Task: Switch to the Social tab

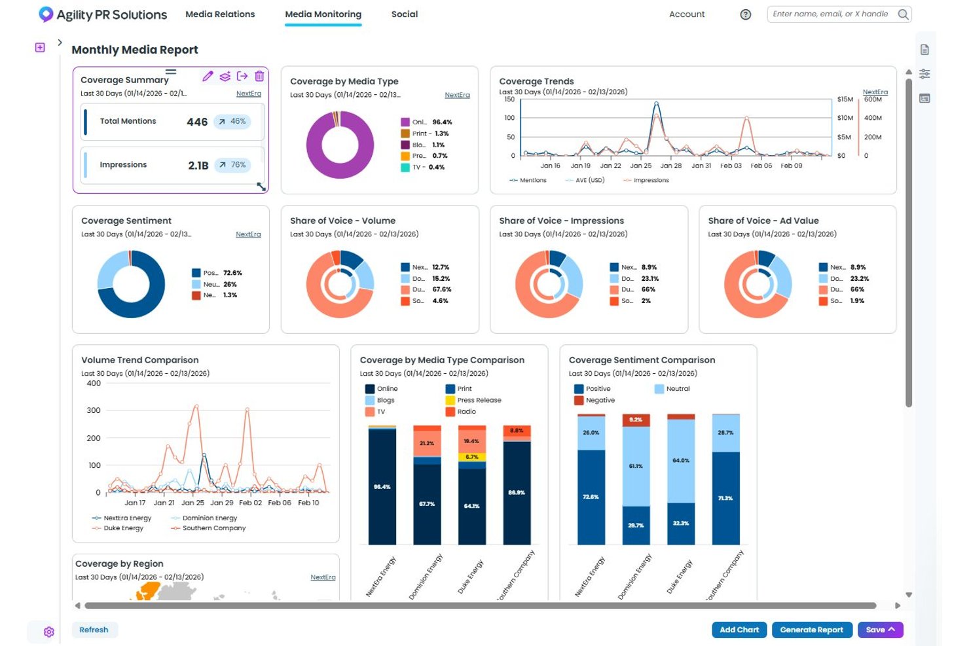Action: pyautogui.click(x=405, y=14)
